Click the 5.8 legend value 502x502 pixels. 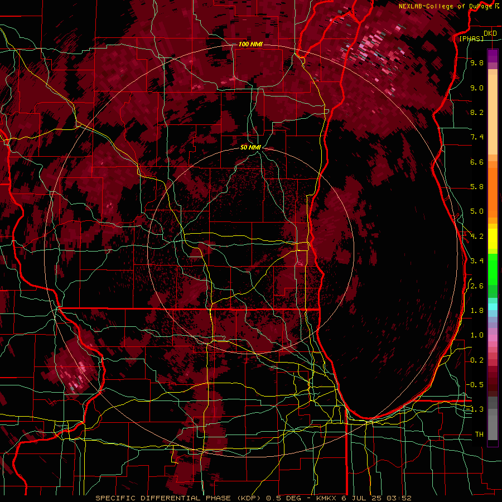pos(477,187)
